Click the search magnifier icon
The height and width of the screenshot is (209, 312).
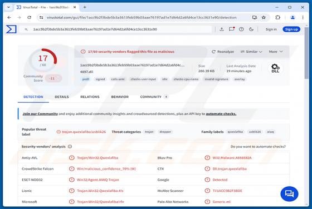[26, 29]
